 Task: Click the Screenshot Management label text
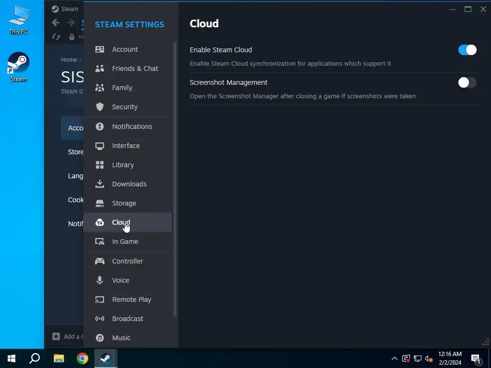[229, 82]
